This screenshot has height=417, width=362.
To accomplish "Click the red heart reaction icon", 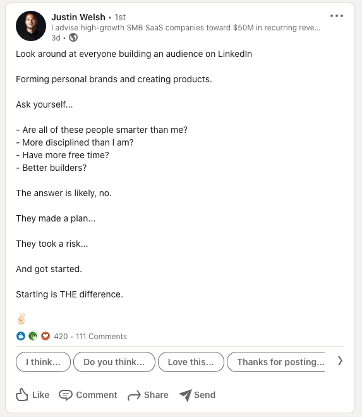I will pos(45,336).
